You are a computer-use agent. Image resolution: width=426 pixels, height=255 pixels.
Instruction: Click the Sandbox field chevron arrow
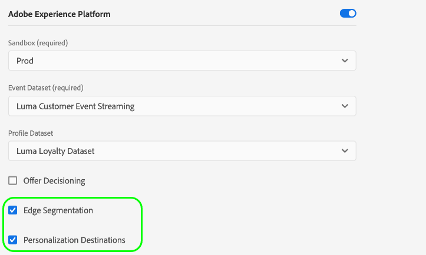[x=345, y=61]
